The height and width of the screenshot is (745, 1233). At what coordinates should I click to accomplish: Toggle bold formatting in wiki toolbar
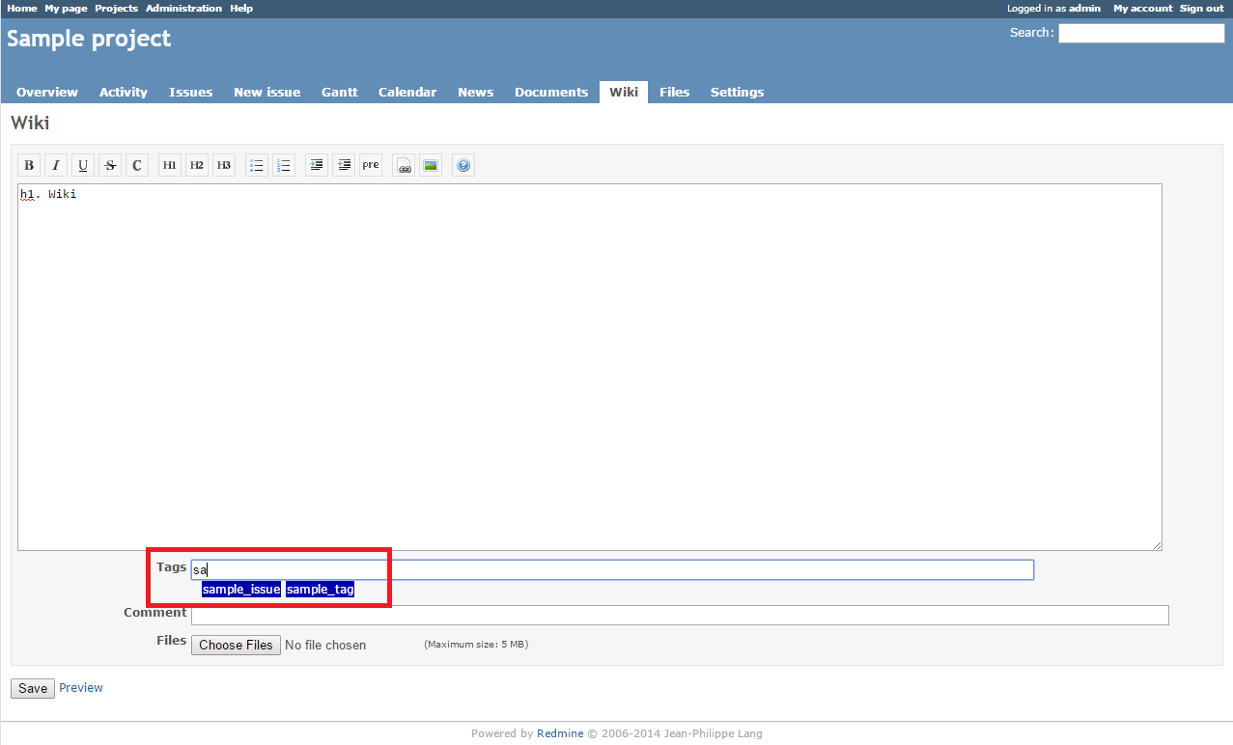(x=29, y=165)
